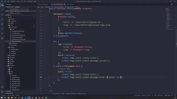Screen dimensions: 177x99
Task: Click the Split Editor icon
Action: (171, 4)
